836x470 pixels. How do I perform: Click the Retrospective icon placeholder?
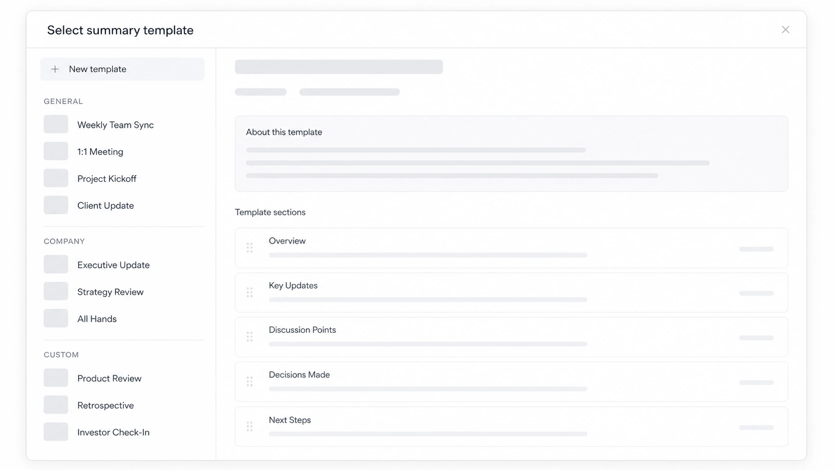55,405
